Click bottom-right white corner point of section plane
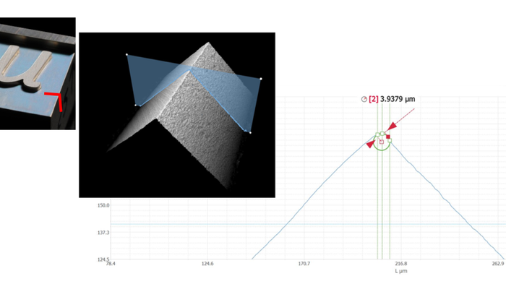 [250, 132]
